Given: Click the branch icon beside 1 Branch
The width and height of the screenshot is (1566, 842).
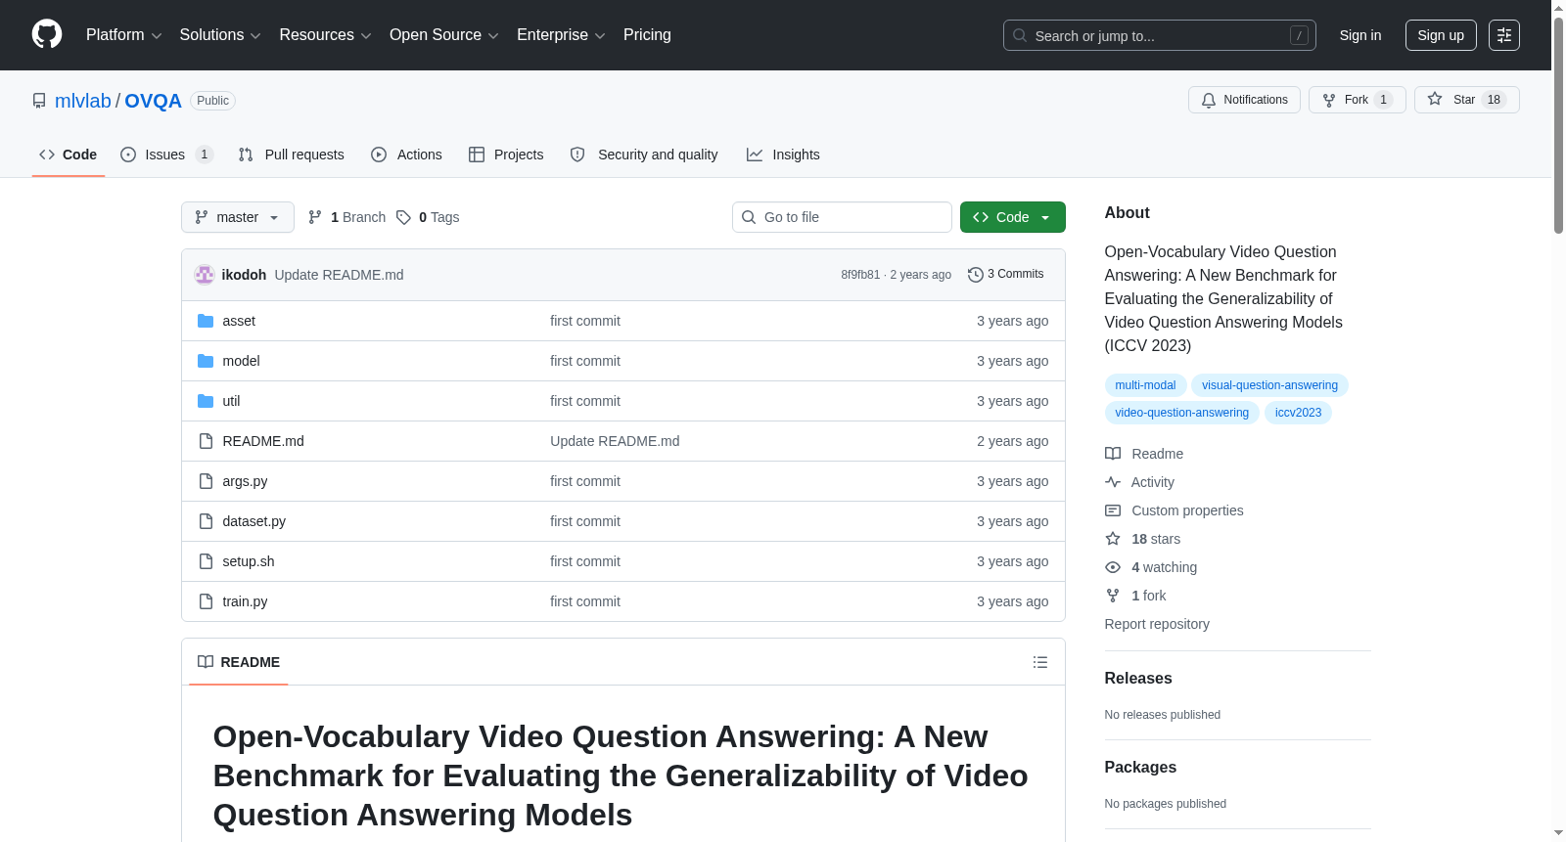Looking at the screenshot, I should tap(315, 217).
